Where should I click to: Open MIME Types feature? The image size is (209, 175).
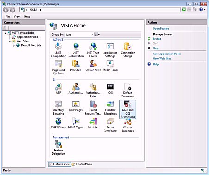click(76, 123)
